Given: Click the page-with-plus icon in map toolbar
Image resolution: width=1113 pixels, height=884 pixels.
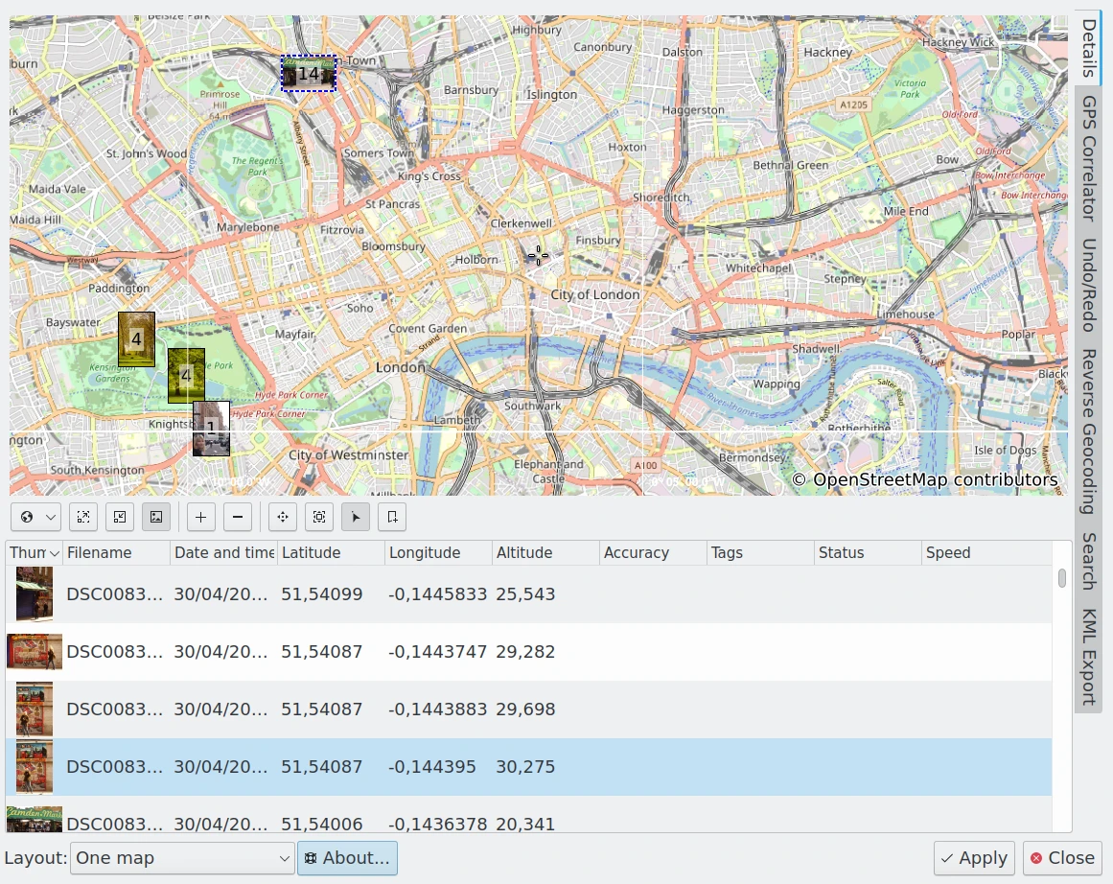Looking at the screenshot, I should pos(392,518).
